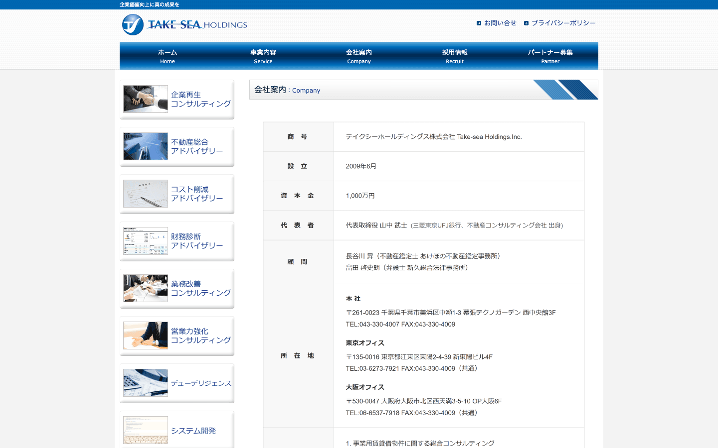This screenshot has width=718, height=448.
Task: Click the founding date 2009年6月
Action: 361,166
